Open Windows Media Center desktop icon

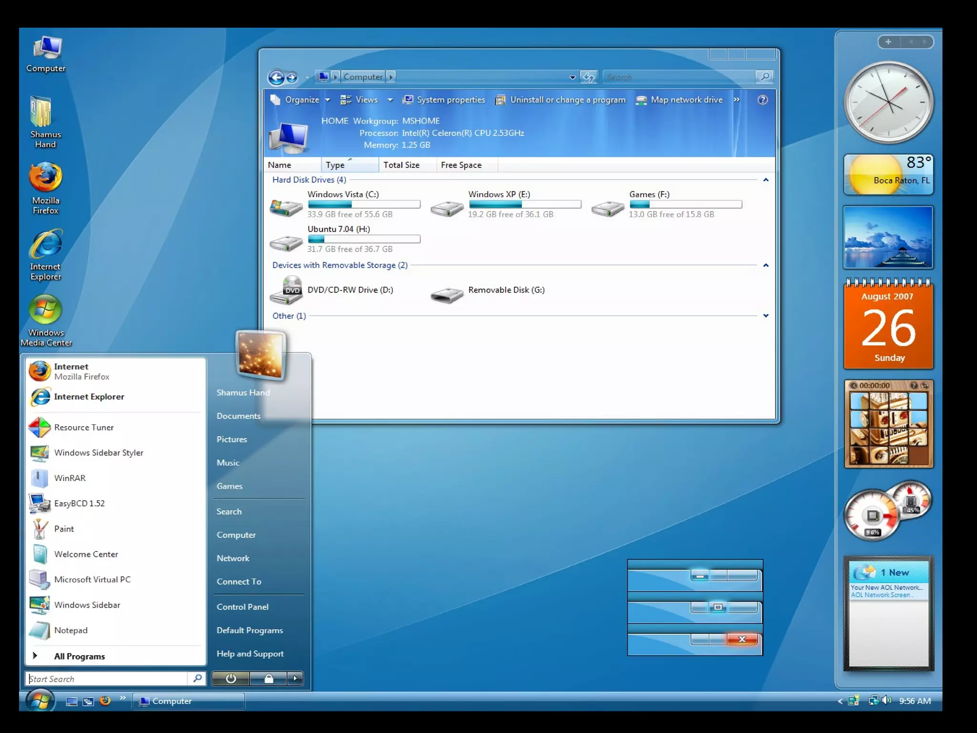45,310
